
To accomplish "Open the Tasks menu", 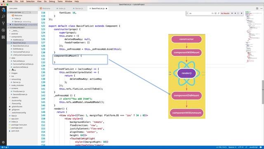I will 60,1.
